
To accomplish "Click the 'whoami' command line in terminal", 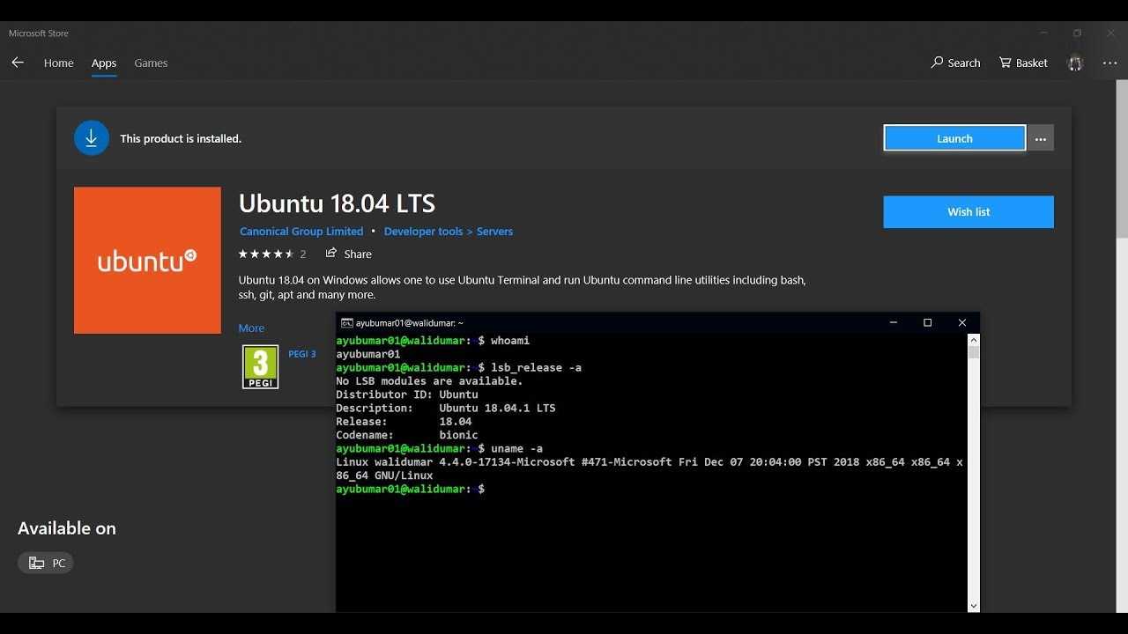I will pyautogui.click(x=433, y=341).
